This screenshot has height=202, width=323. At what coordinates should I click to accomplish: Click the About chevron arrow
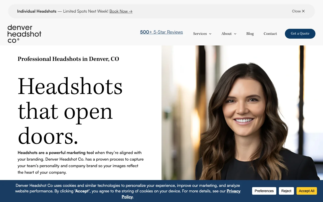point(235,34)
